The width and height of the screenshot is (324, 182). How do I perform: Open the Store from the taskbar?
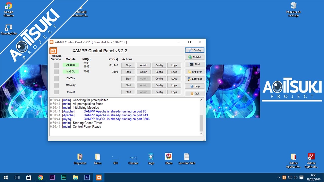point(29,177)
